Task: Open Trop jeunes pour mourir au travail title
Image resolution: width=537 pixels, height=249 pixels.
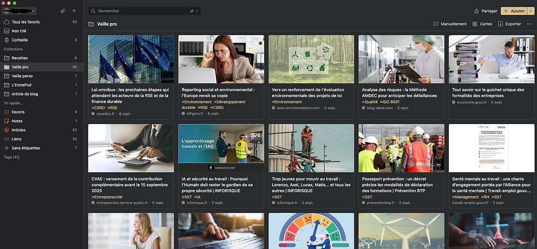Action: (x=311, y=184)
